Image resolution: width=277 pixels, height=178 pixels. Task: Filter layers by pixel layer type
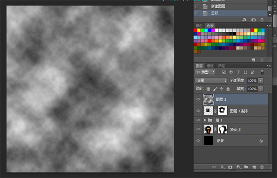tap(224, 72)
